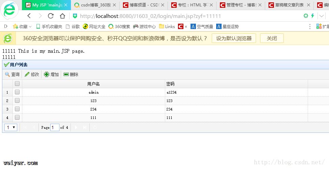Open the 星座运势 bookmark
Screen dimensions: 329x169
227,26
